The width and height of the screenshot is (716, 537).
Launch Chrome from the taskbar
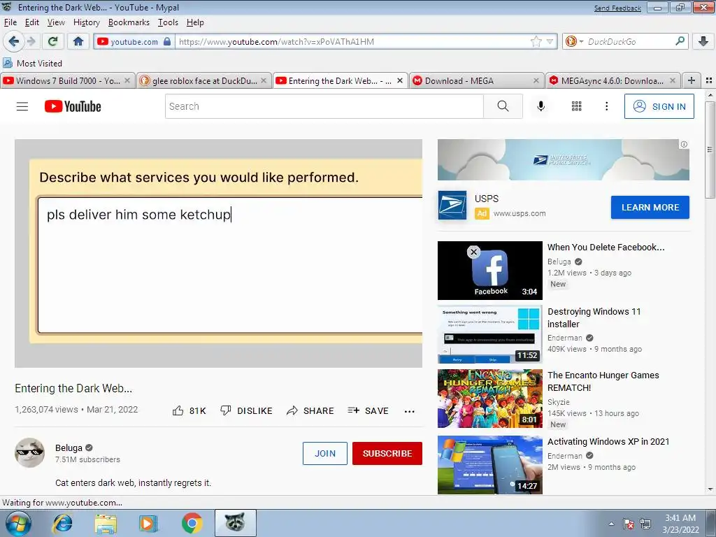point(192,523)
